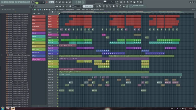
Task: Open the OPTIONS menu
Action: [20, 2]
